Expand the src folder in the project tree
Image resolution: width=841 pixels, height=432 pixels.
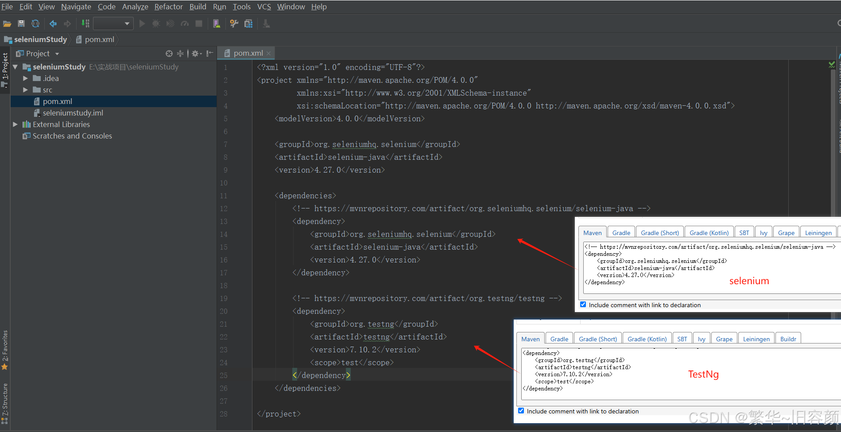[25, 89]
